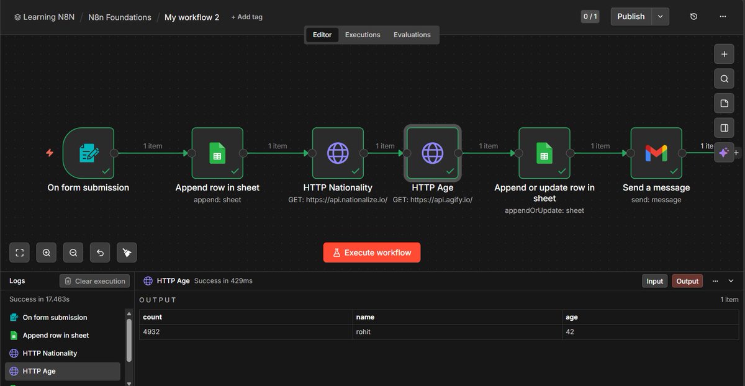This screenshot has width=745, height=386.
Task: Click Add tag link
Action: click(x=246, y=17)
